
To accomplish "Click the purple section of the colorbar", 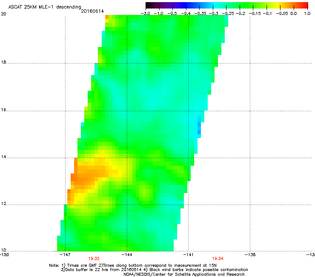I will tap(169, 6).
